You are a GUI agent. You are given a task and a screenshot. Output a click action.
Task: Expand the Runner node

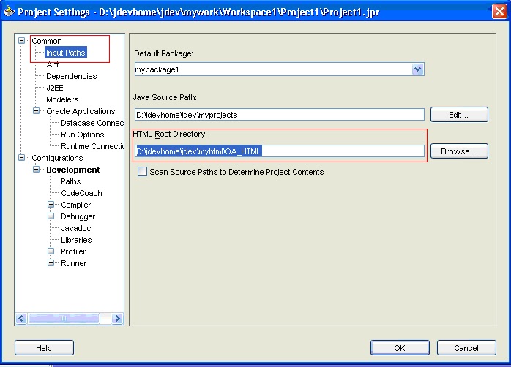coord(51,263)
